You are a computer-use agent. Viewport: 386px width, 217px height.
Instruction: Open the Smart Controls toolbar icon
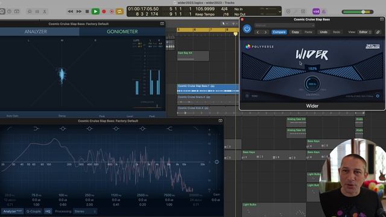[30, 11]
